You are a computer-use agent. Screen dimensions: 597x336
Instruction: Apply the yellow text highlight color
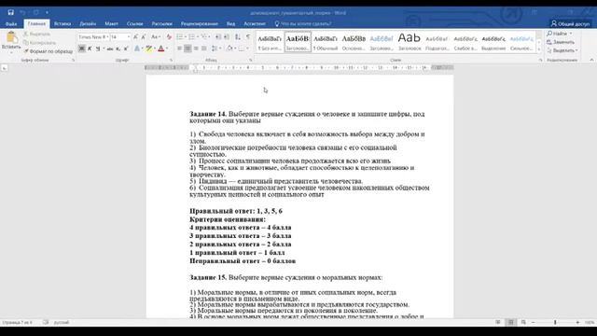pos(148,49)
